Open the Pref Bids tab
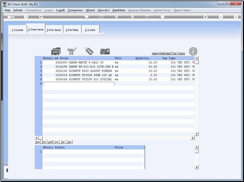This screenshot has width=244, height=182. pyautogui.click(x=72, y=30)
